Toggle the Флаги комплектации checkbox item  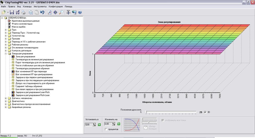(9, 24)
